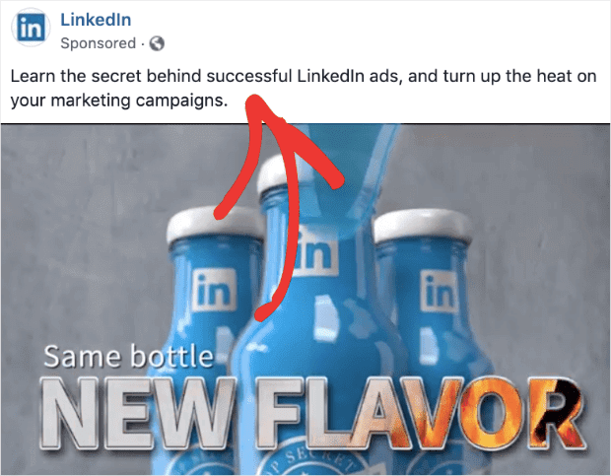Viewport: 611px width, 476px height.
Task: Click the 'Same bottle' overlay text
Action: click(x=128, y=357)
